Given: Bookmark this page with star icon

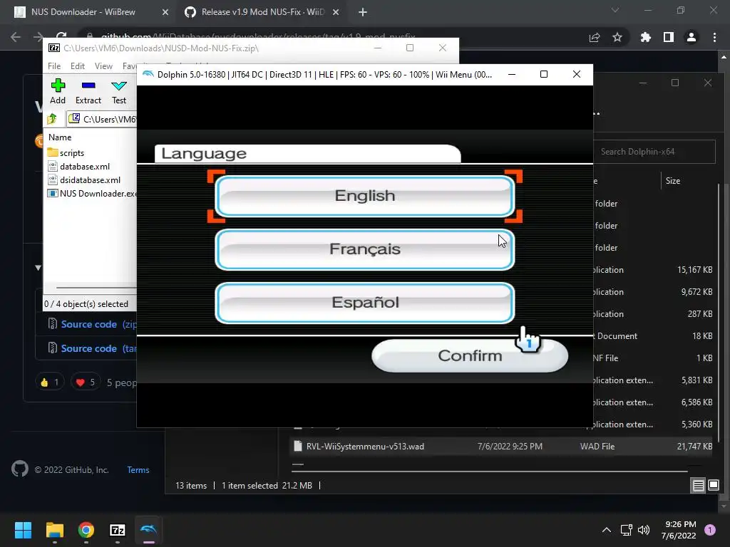Looking at the screenshot, I should pyautogui.click(x=617, y=37).
